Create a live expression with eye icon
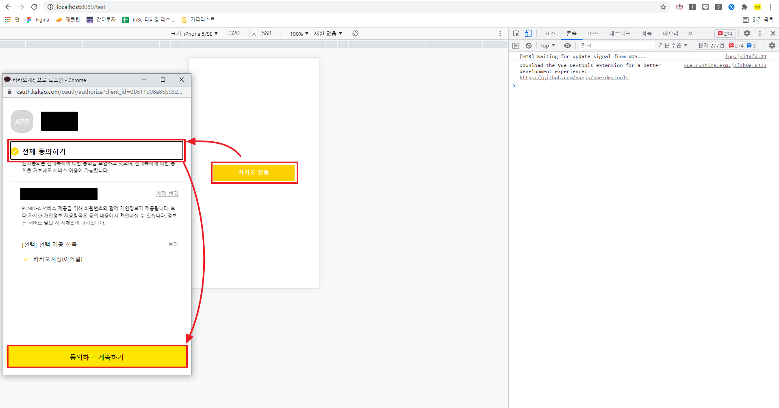This screenshot has height=408, width=779. click(567, 45)
